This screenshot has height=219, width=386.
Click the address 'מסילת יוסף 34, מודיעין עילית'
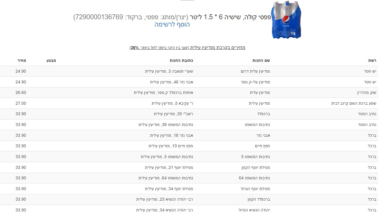pos(169,189)
